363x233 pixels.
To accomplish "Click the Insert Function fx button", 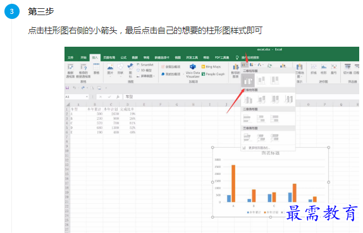I will pos(118,97).
